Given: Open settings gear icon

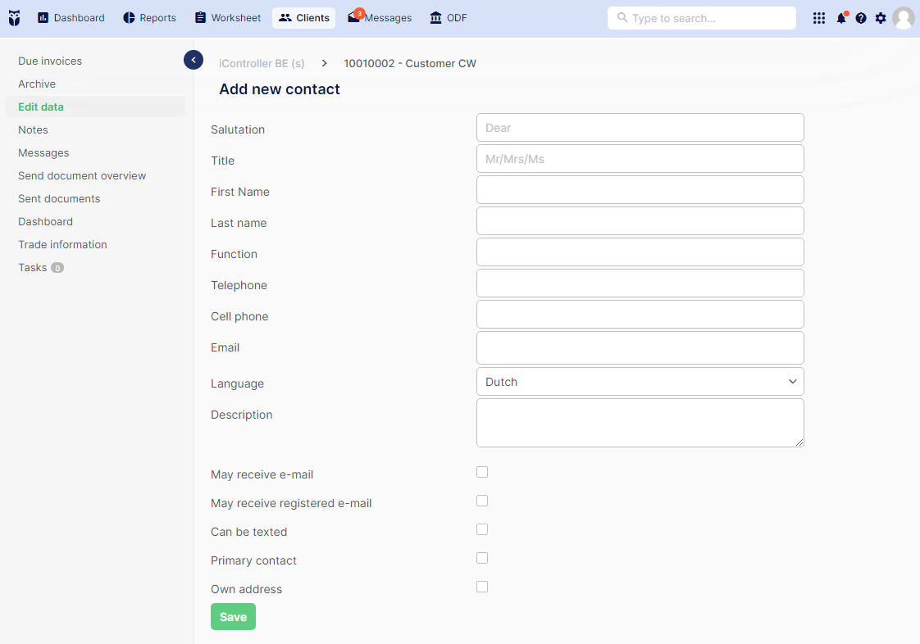Looking at the screenshot, I should (881, 18).
